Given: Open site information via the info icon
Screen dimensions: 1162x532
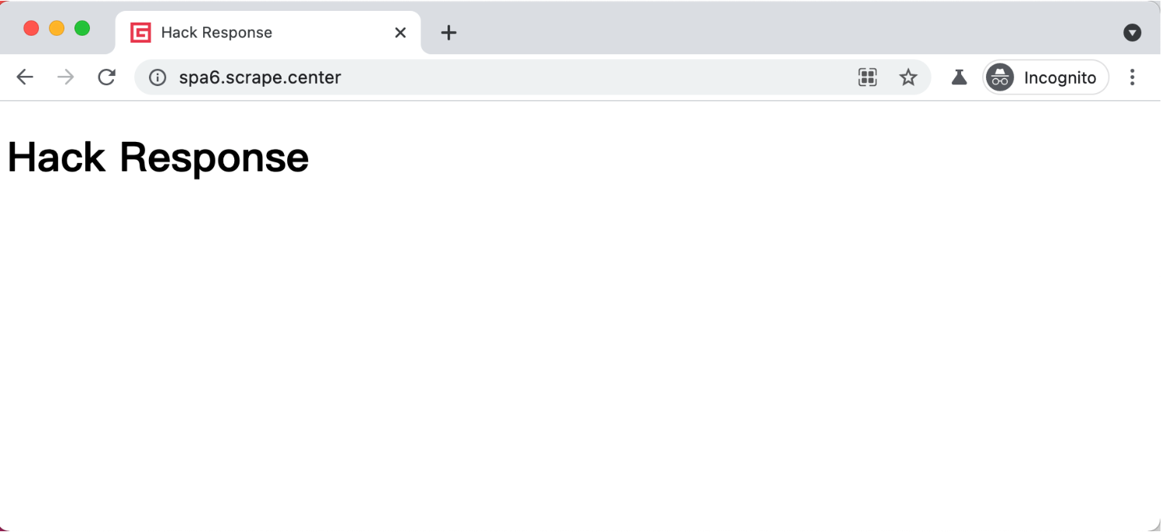Looking at the screenshot, I should 157,78.
